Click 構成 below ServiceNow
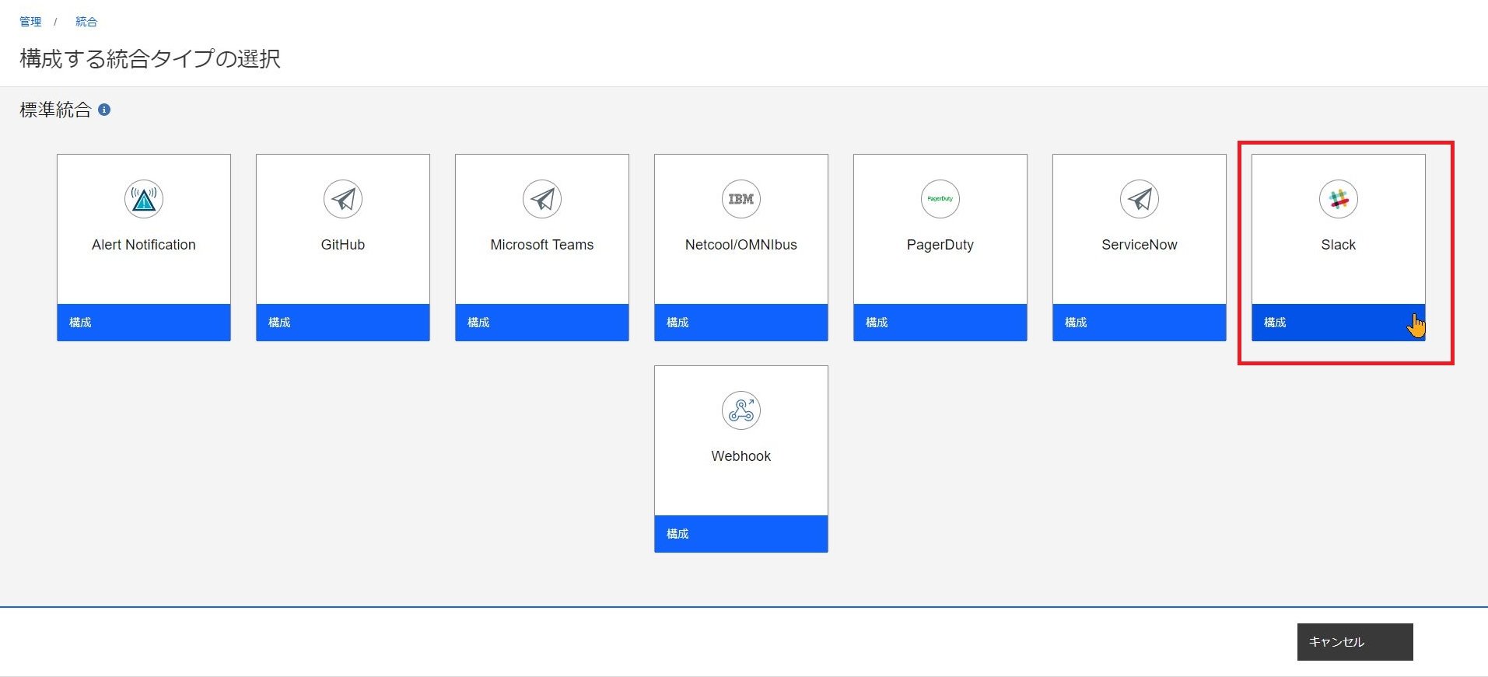The height and width of the screenshot is (677, 1488). pos(1140,322)
